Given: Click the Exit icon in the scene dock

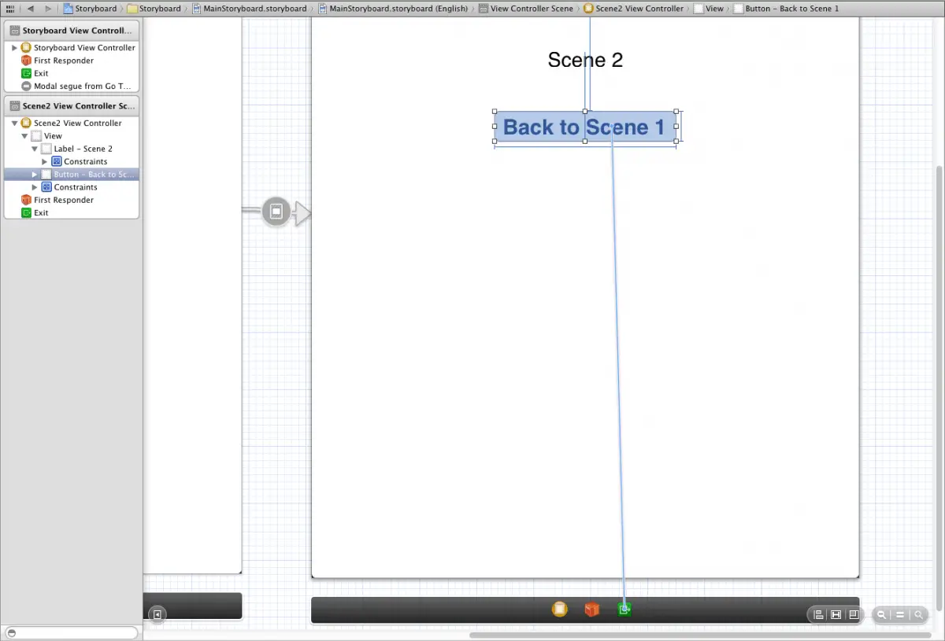Looking at the screenshot, I should pyautogui.click(x=624, y=610).
